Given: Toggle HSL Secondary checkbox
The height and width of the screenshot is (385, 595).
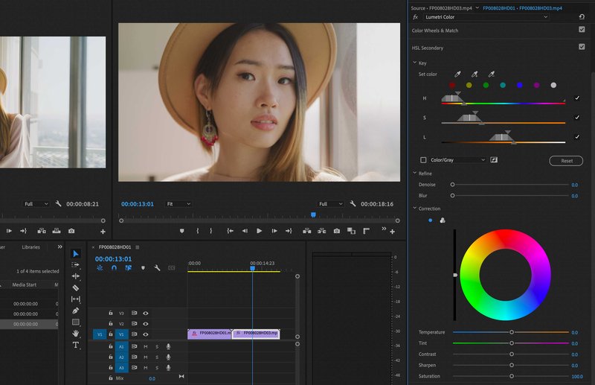Looking at the screenshot, I should [582, 47].
